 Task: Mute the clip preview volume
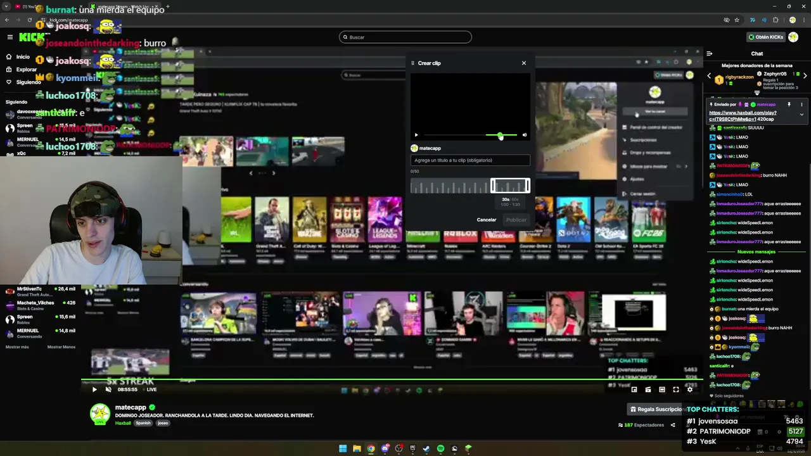pyautogui.click(x=524, y=135)
